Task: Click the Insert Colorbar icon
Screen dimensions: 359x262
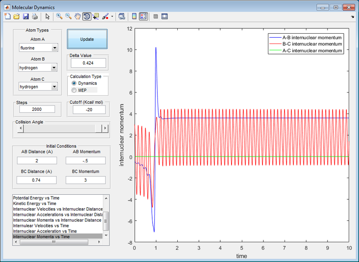Action: (134, 16)
